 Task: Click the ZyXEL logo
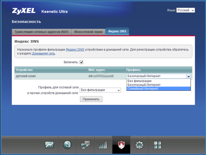point(24,11)
